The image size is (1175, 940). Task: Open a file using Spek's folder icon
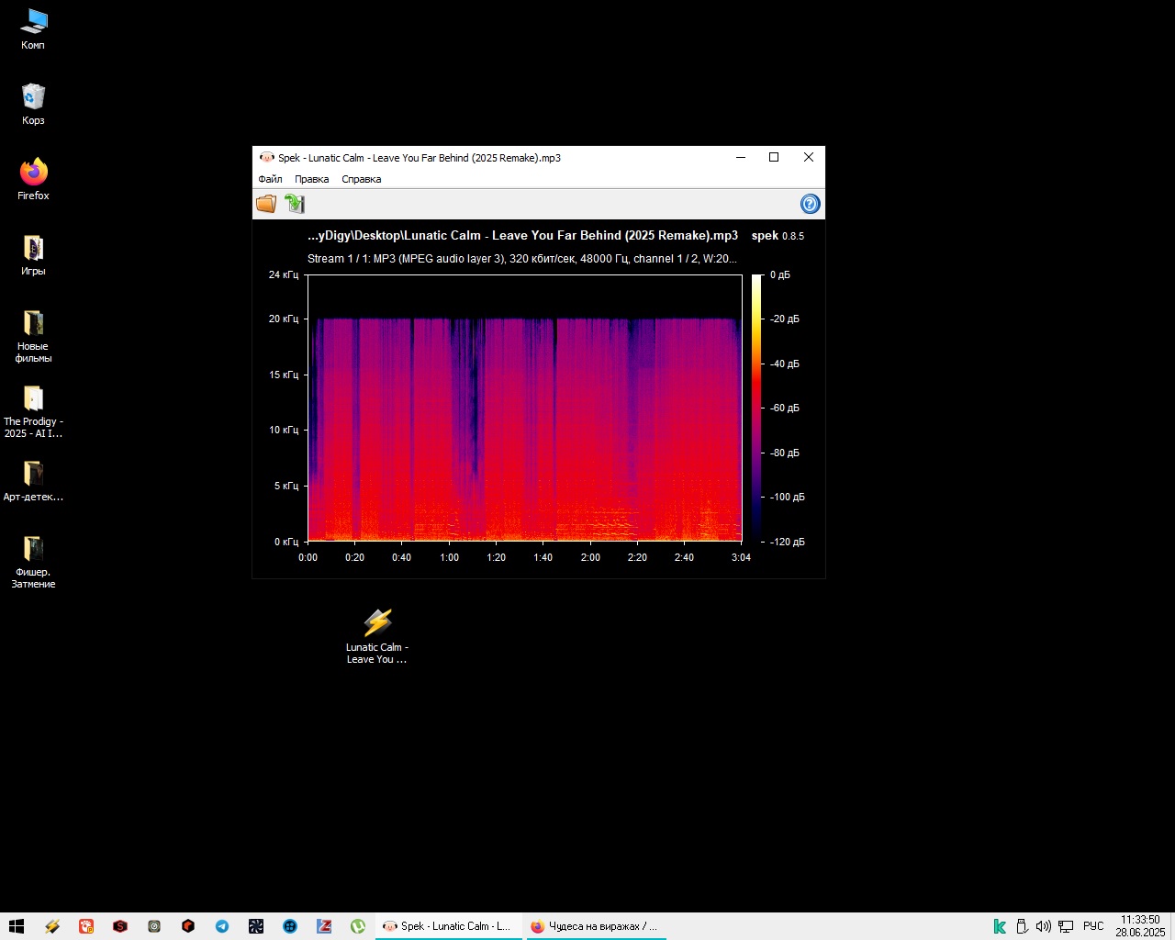point(266,204)
